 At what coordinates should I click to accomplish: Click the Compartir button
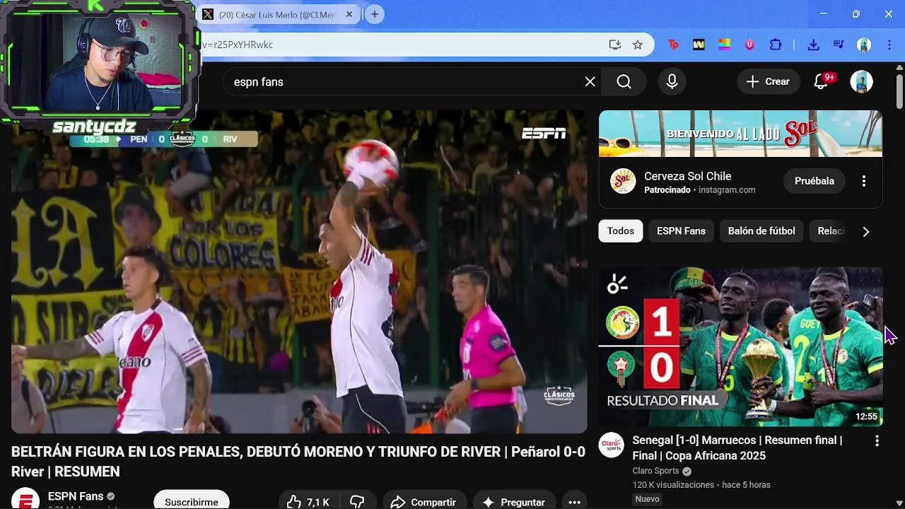425,502
